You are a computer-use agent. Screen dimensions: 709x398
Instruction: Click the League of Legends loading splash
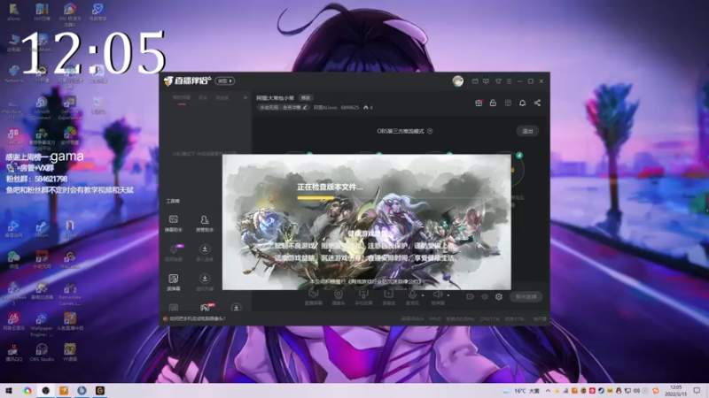(367, 222)
